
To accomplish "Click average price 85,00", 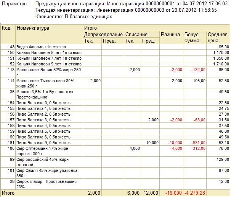I will (224, 47).
